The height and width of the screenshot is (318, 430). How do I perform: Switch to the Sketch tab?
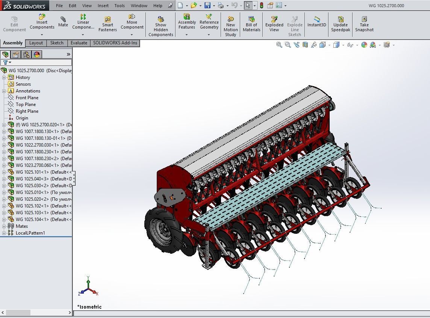(x=57, y=43)
